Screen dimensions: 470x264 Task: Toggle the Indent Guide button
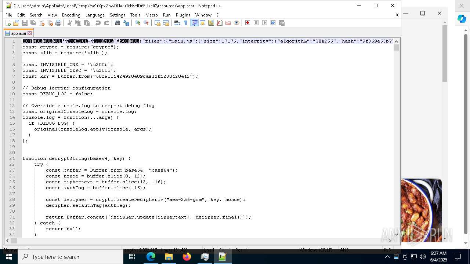pyautogui.click(x=195, y=23)
